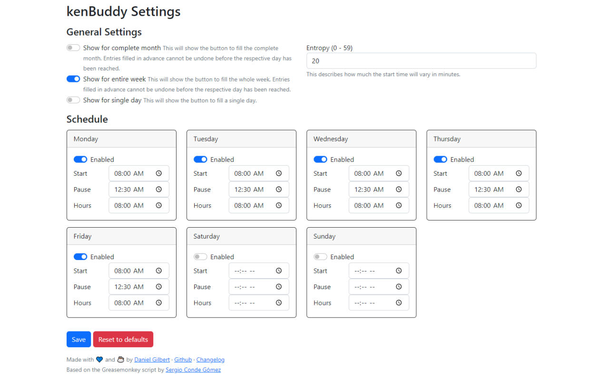Disable the Friday schedule
Image resolution: width=609 pixels, height=381 pixels.
[x=80, y=256]
